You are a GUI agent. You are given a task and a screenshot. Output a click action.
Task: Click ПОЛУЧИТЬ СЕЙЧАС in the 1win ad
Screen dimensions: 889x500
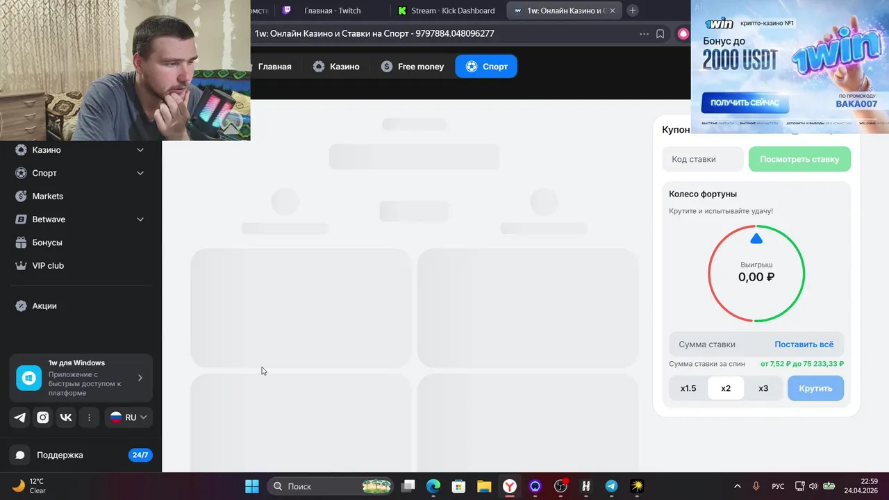click(744, 103)
